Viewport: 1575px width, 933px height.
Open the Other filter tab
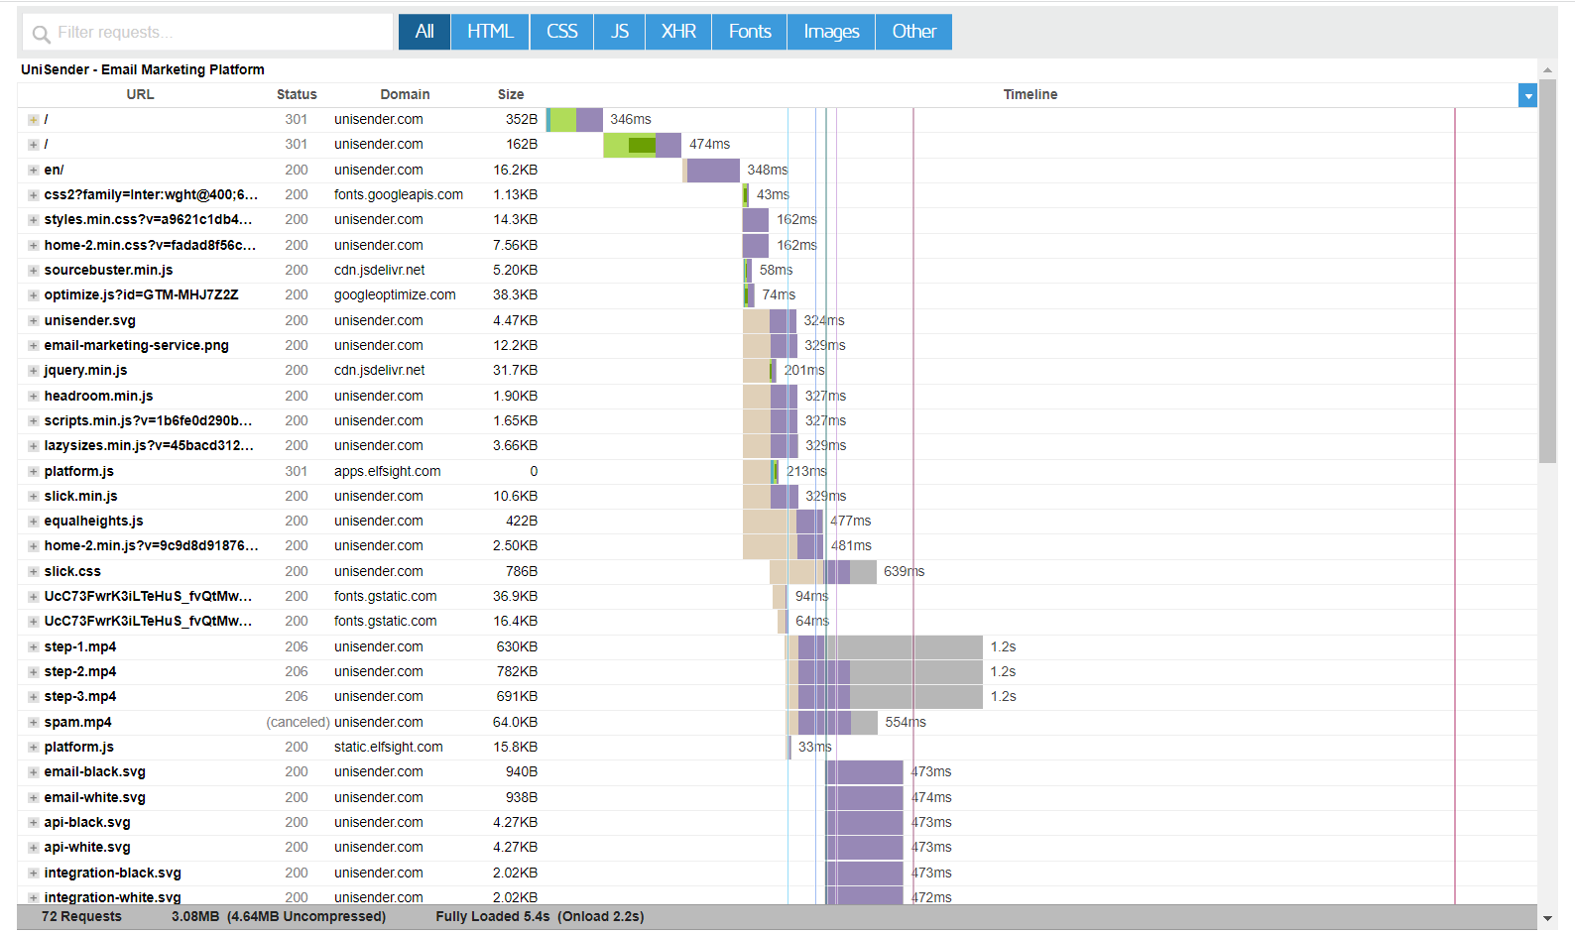point(913,32)
